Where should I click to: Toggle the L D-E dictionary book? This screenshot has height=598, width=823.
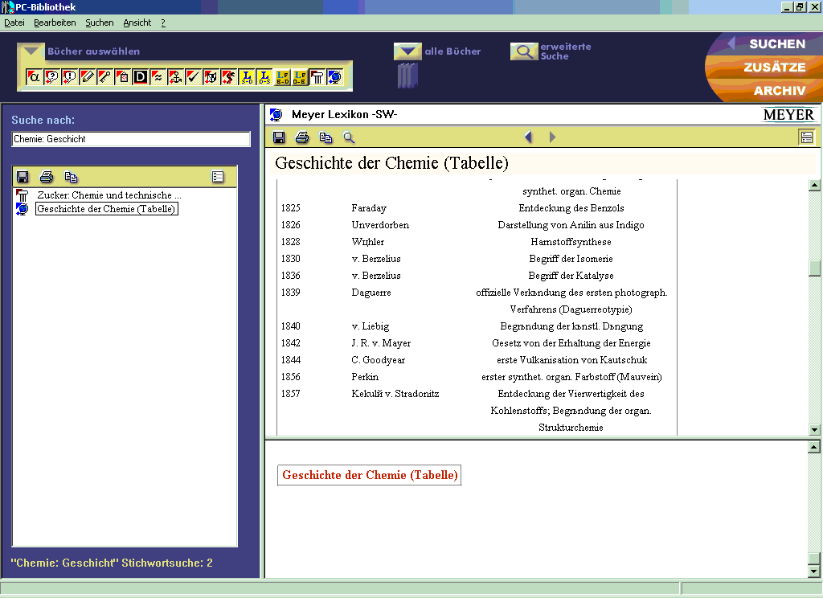click(x=300, y=77)
